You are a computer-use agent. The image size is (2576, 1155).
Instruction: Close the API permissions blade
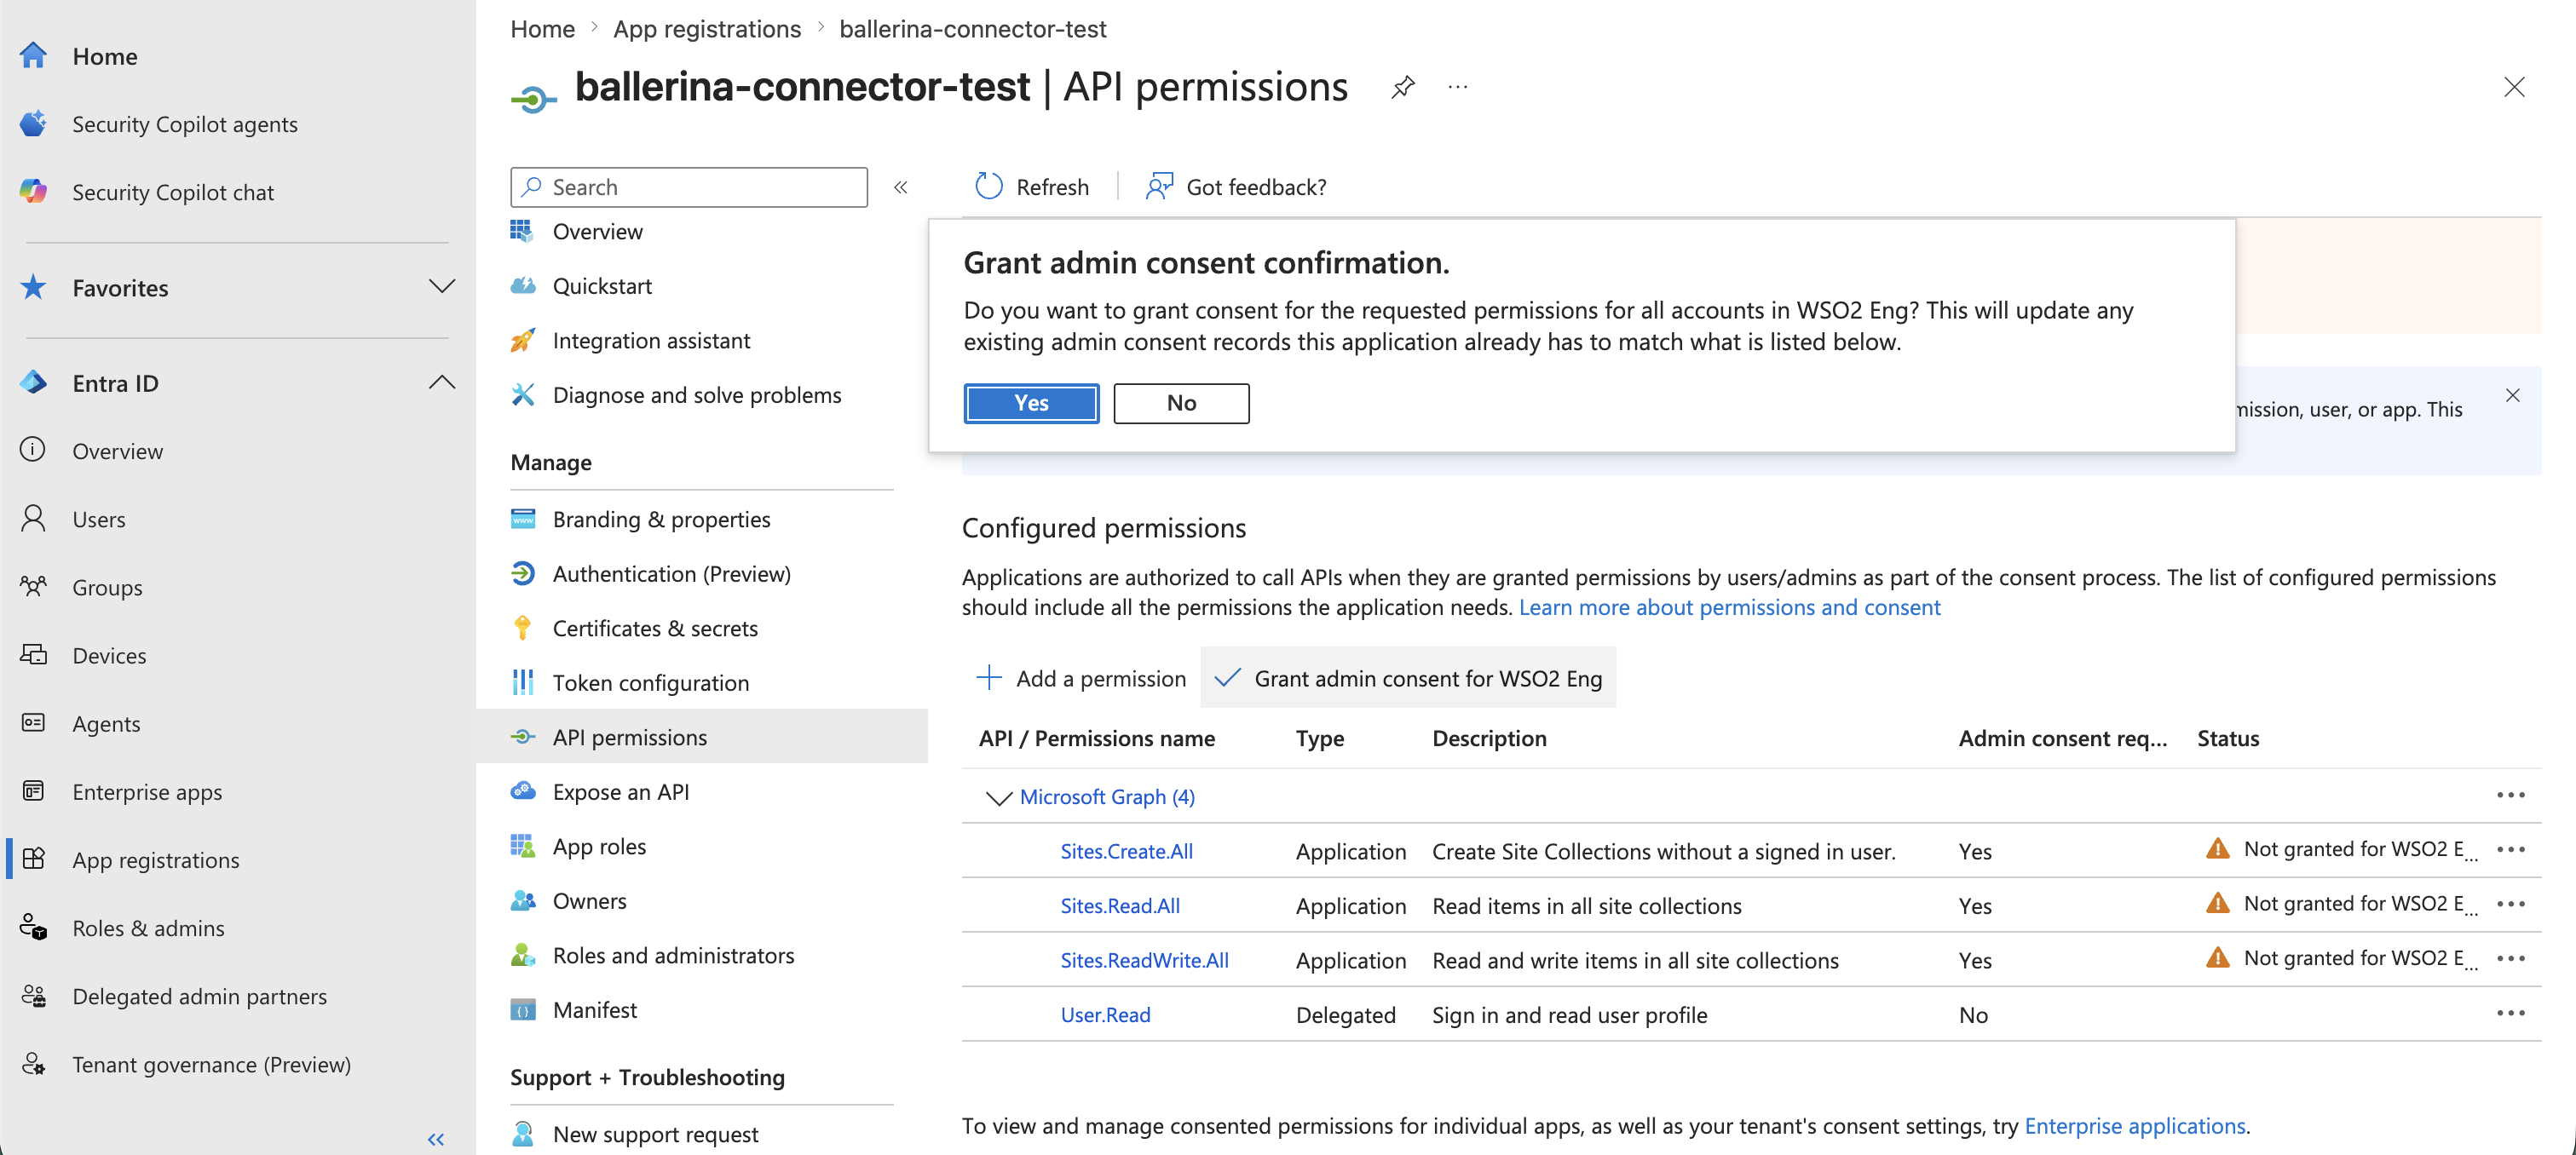(x=2514, y=87)
